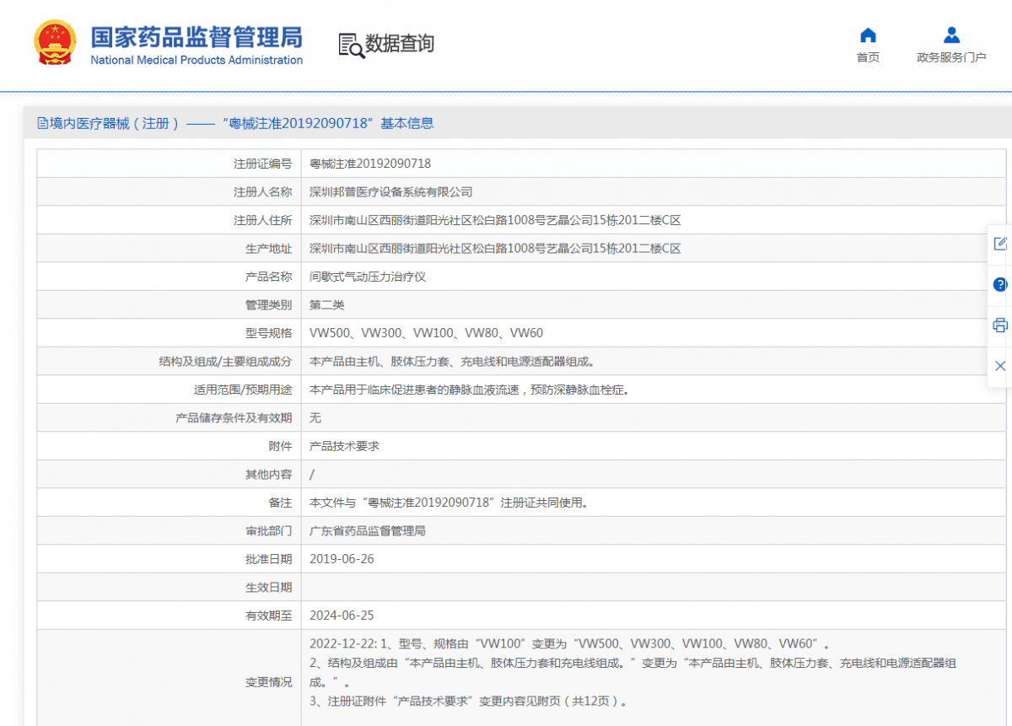Click the national emblem logo
Image resolution: width=1012 pixels, height=726 pixels.
coord(55,42)
